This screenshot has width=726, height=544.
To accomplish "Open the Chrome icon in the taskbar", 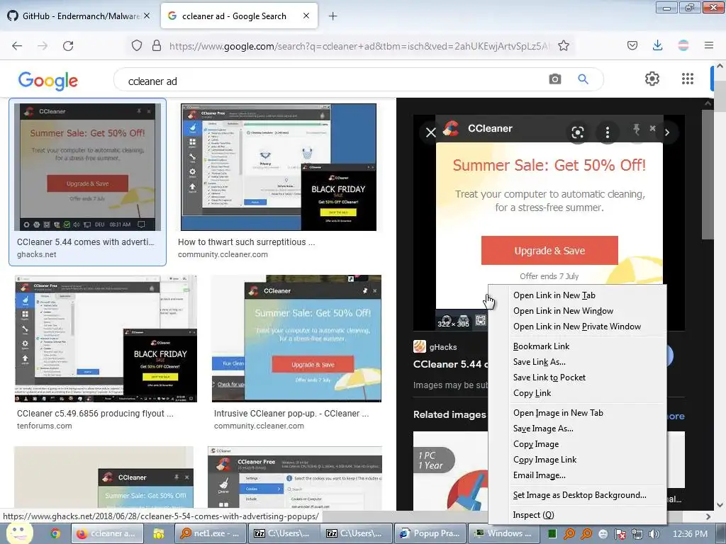I will [x=55, y=534].
